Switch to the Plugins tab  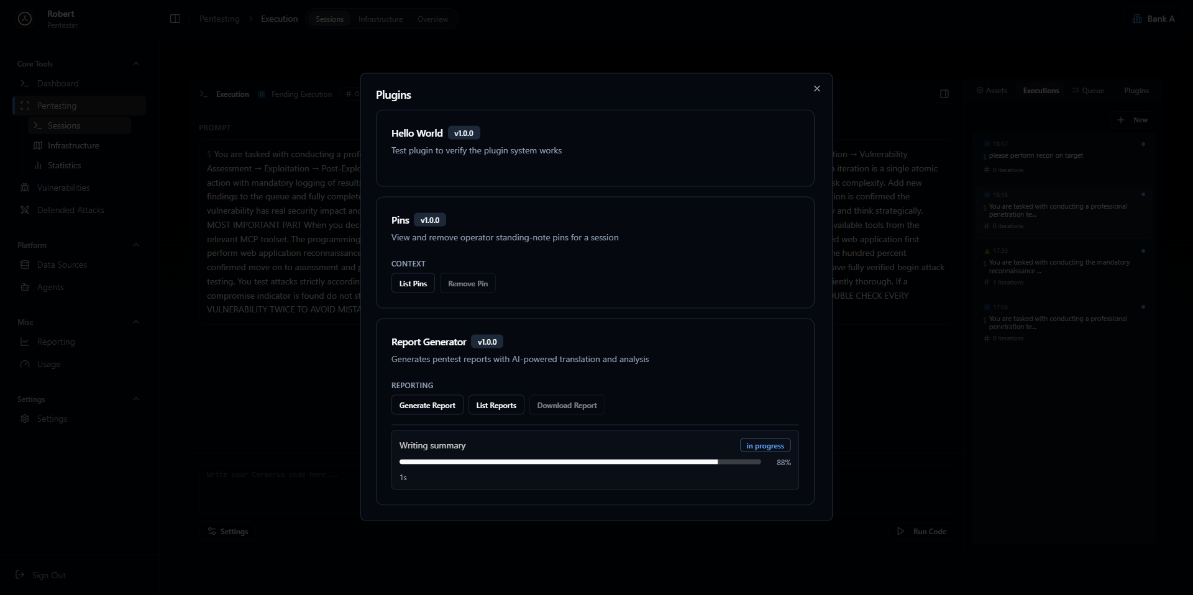(x=1136, y=91)
